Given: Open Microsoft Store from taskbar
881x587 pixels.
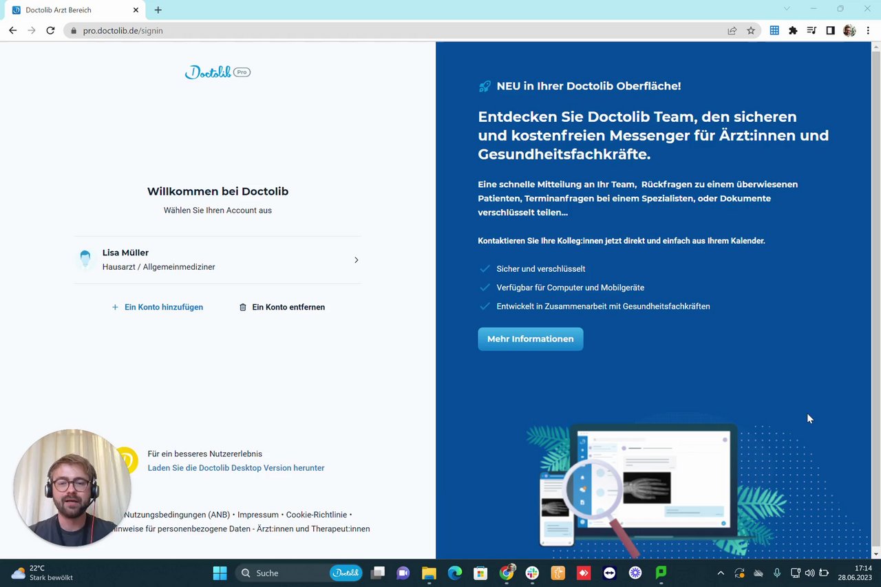Looking at the screenshot, I should click(x=480, y=573).
